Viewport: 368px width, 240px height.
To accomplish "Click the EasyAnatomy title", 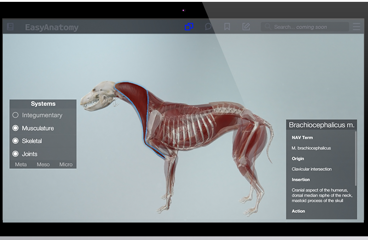I will tap(52, 27).
